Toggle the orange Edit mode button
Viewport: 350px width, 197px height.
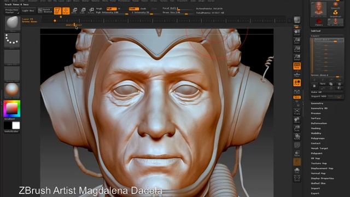pos(57,11)
